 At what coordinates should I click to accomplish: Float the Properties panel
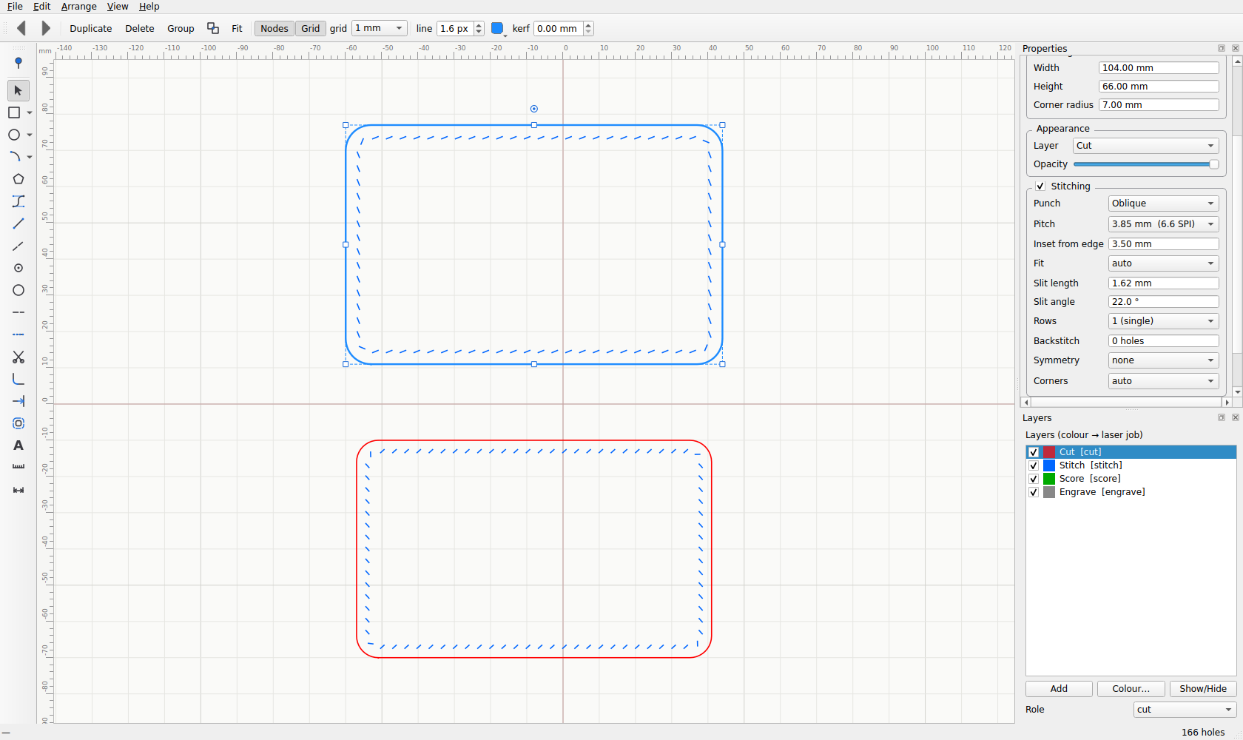coord(1221,48)
